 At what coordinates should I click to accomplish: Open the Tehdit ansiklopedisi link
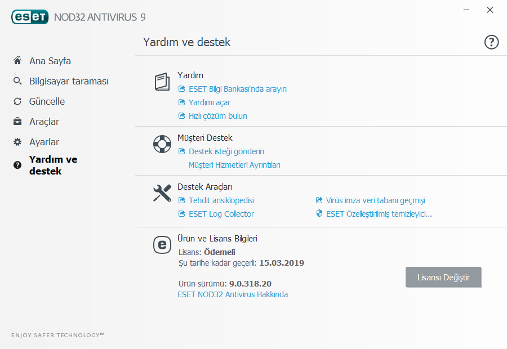[222, 200]
